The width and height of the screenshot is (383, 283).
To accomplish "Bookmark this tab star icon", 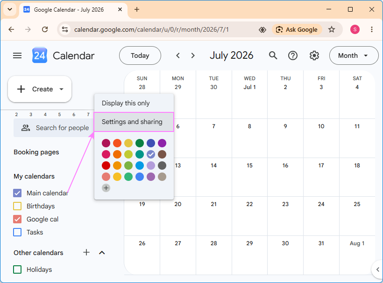I will [x=332, y=29].
